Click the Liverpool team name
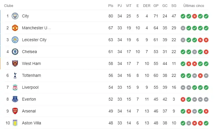 click(x=30, y=88)
